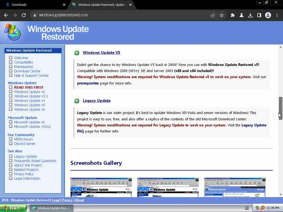
Task: Select Windows Update v2 in sidebar
Action: click(29, 92)
